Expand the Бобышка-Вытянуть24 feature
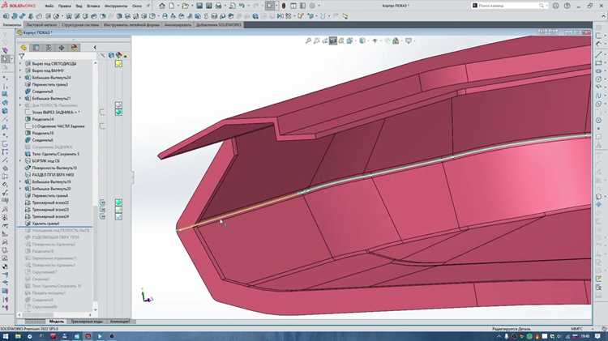 (x=20, y=78)
